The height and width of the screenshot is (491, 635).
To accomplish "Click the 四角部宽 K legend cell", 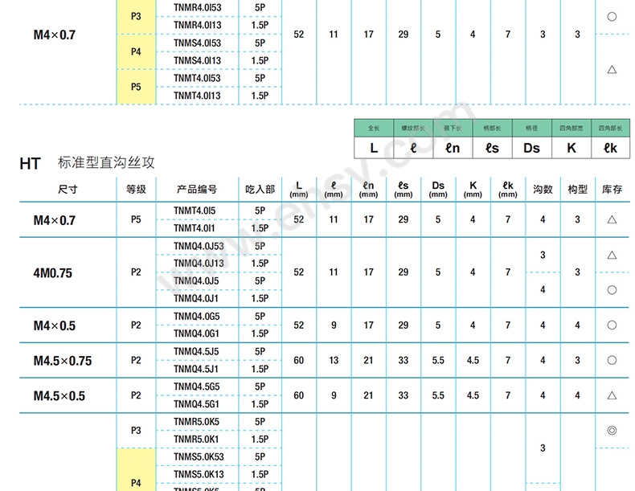I will (571, 138).
